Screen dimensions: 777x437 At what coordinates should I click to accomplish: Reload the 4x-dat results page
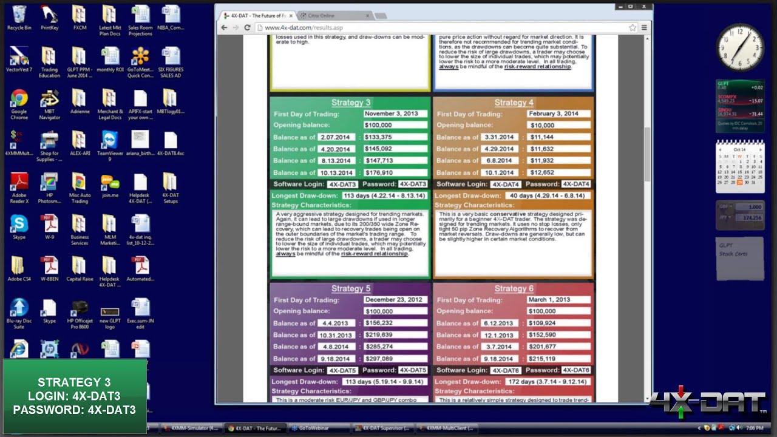click(x=247, y=27)
